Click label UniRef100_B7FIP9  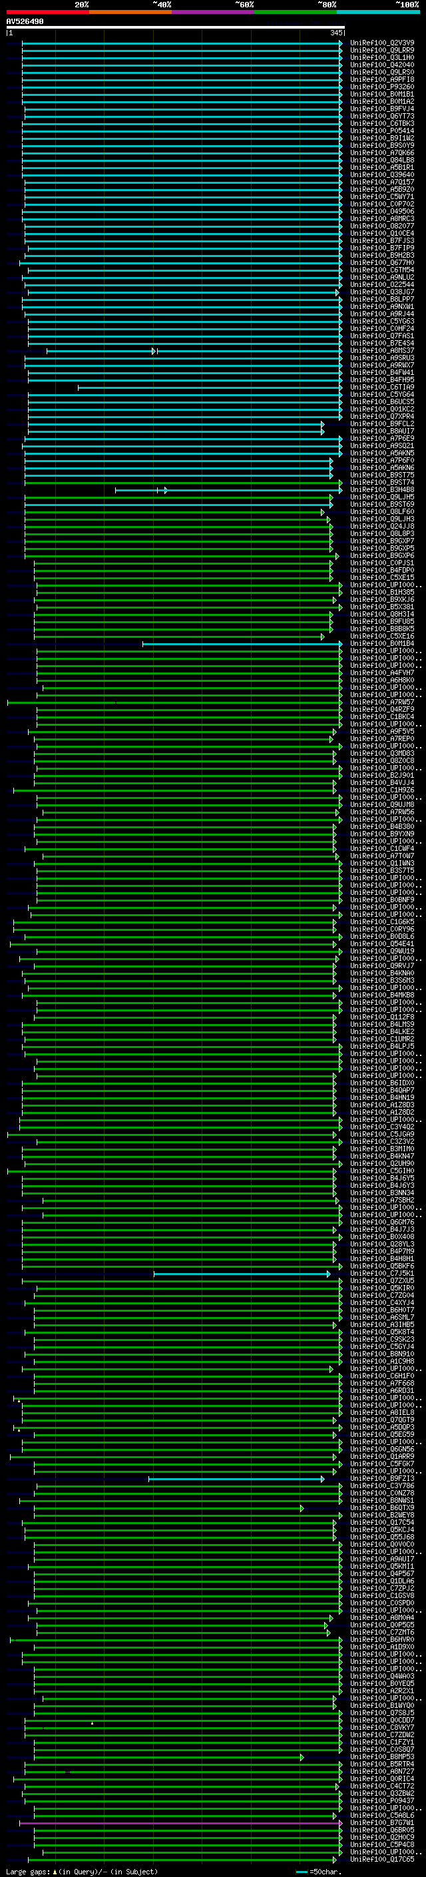coord(382,248)
